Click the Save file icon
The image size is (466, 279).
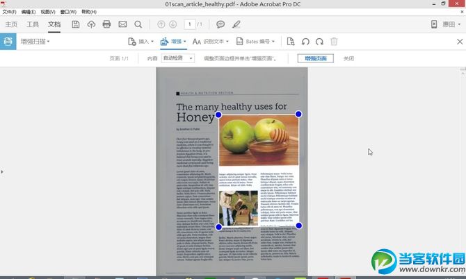[x=76, y=24]
